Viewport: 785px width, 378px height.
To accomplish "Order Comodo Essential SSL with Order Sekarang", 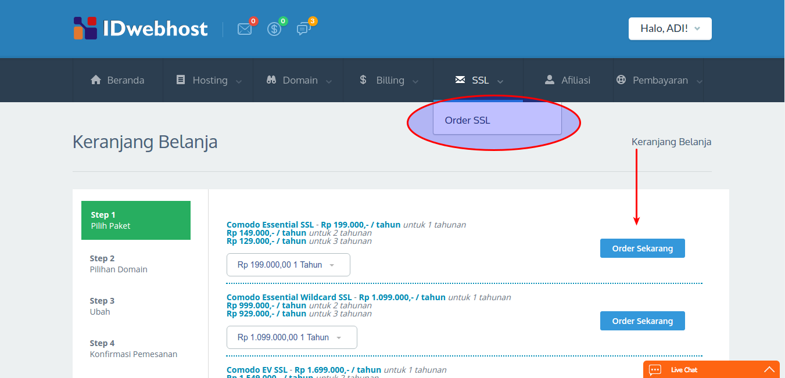I will 643,249.
